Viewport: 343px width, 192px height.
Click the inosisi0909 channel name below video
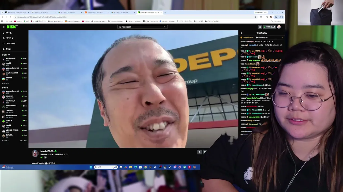click(47, 151)
